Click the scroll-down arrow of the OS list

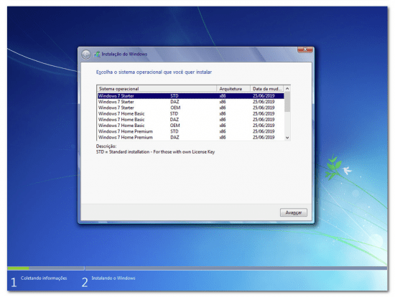[287, 138]
